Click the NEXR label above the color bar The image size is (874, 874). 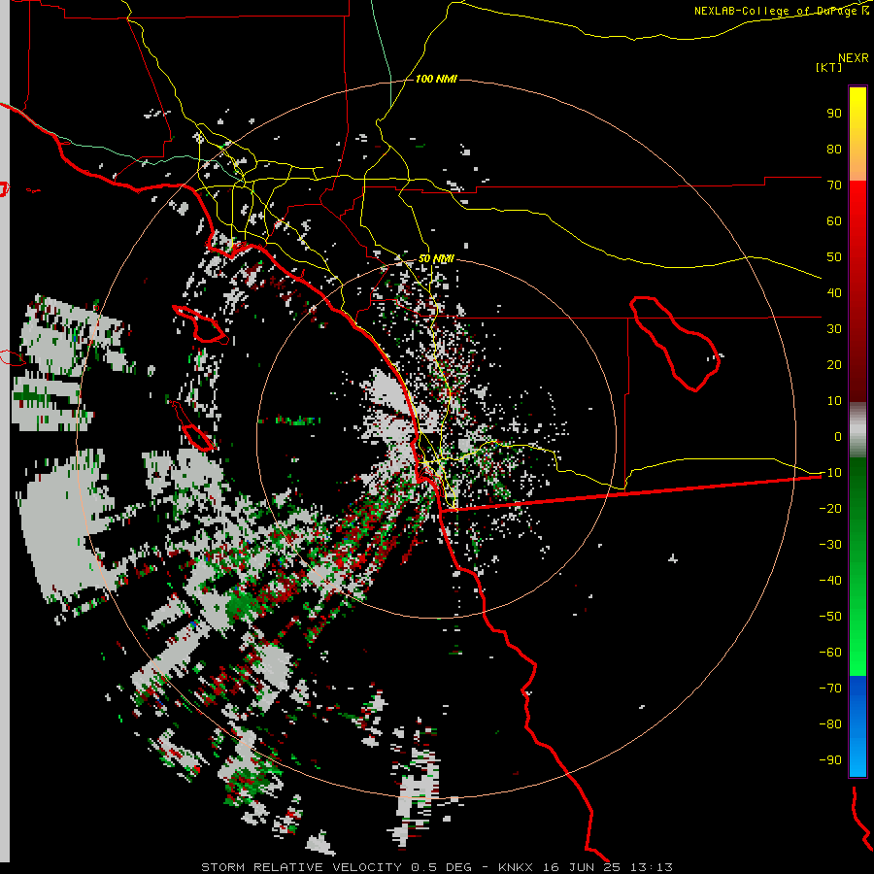point(854,58)
